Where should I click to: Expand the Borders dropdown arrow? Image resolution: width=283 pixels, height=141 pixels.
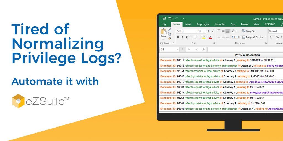(x=198, y=37)
